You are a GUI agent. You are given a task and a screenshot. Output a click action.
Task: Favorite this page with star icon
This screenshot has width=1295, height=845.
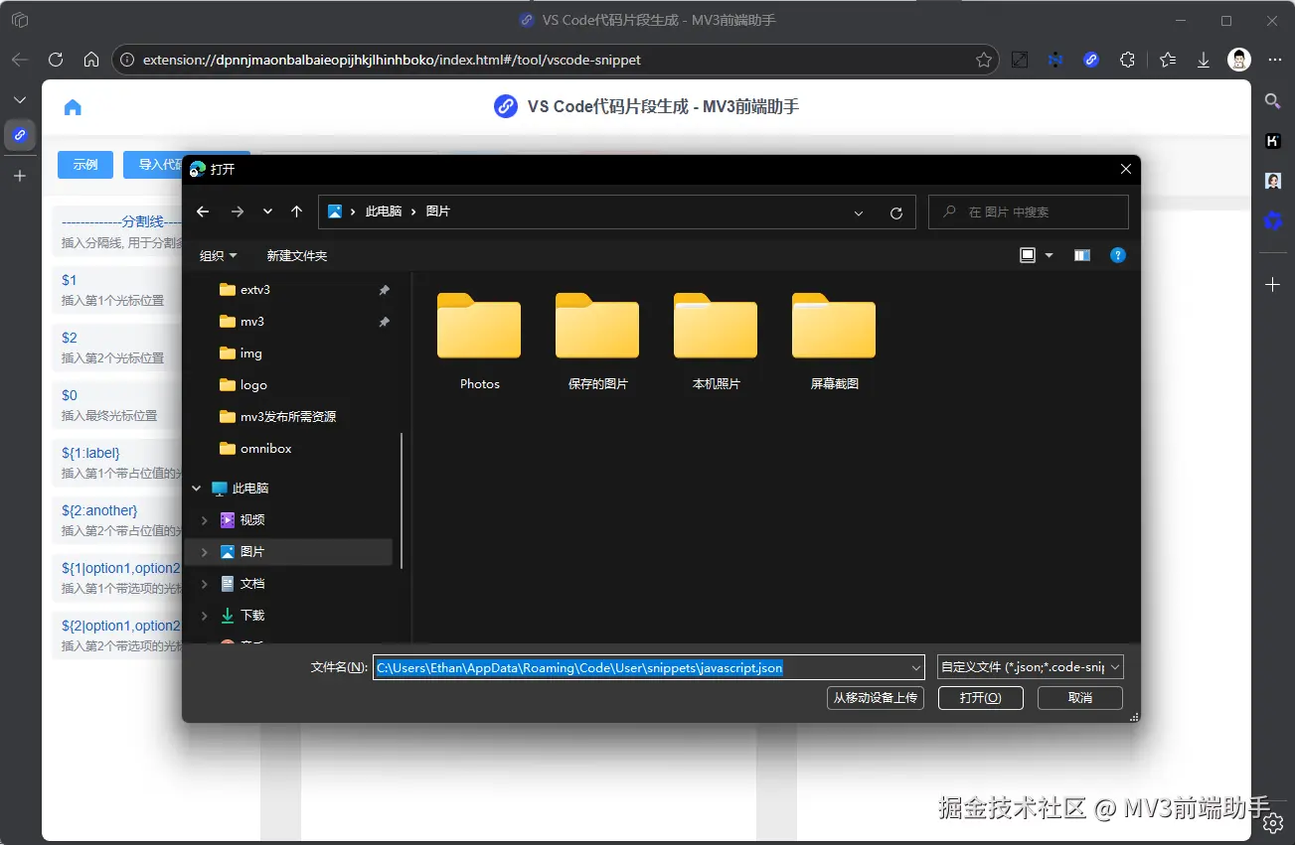click(983, 60)
